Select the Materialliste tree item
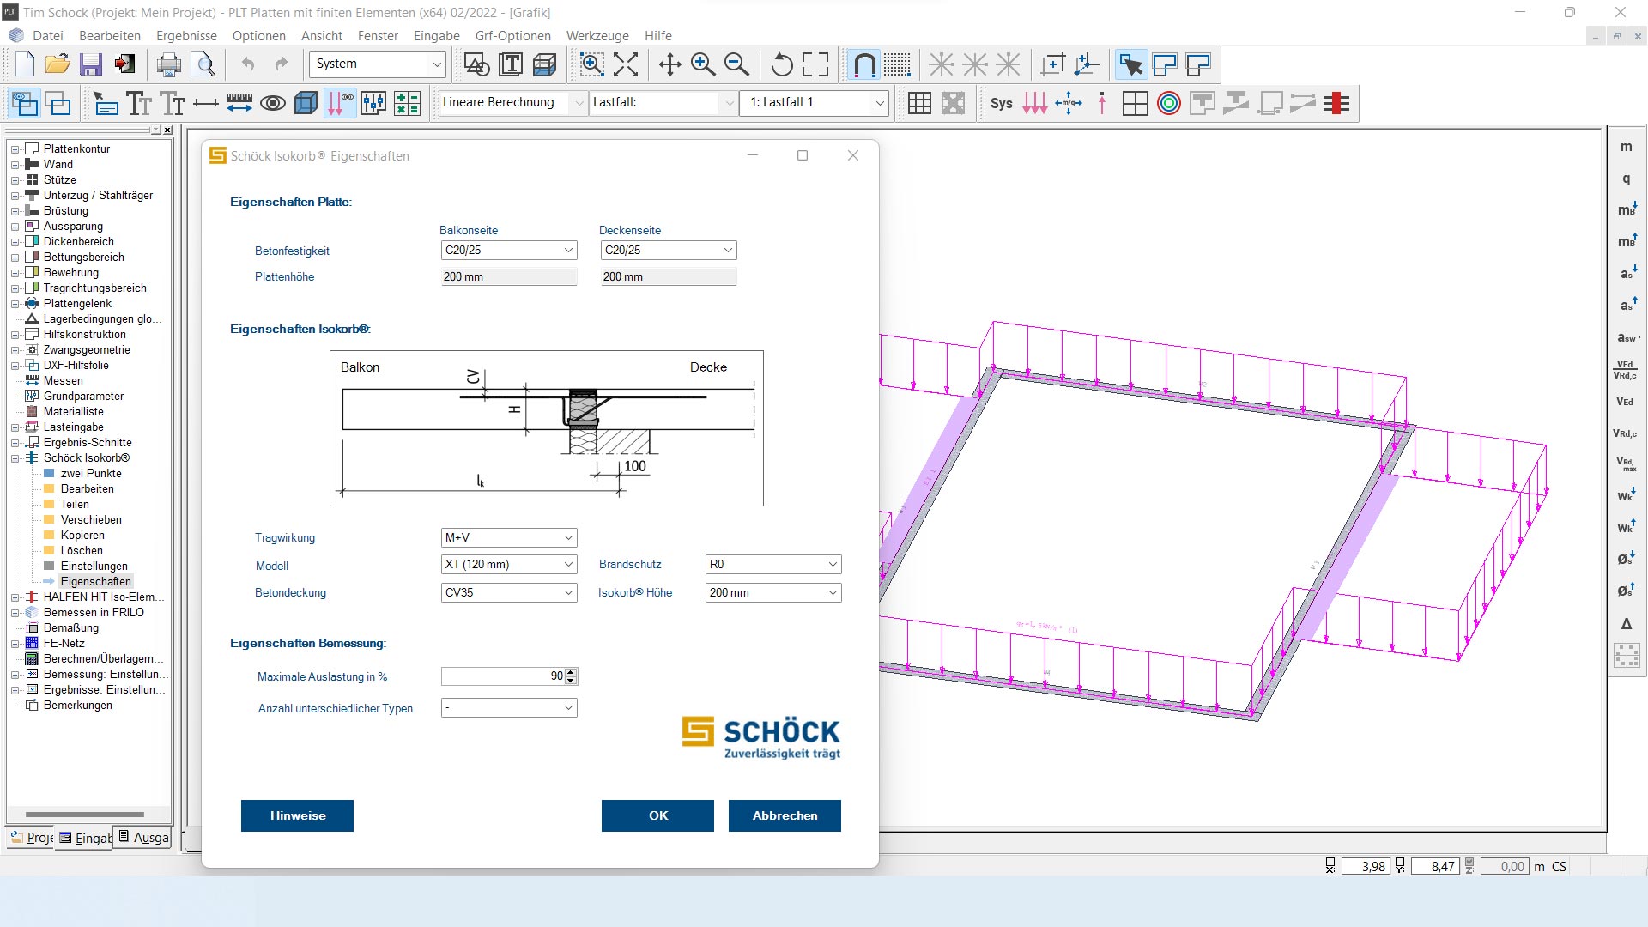 coord(74,412)
